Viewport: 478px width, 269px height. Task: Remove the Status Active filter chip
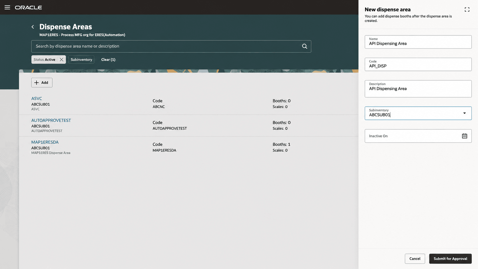pyautogui.click(x=61, y=59)
